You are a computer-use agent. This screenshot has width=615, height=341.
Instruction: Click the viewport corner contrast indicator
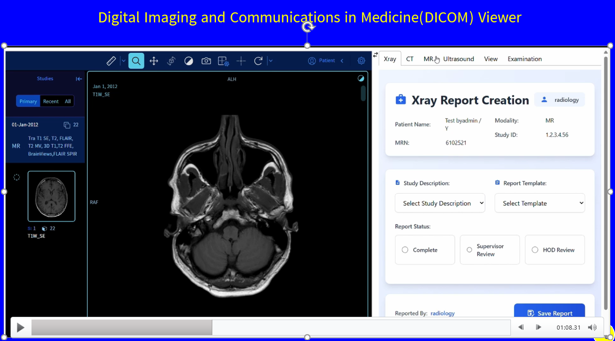point(361,79)
